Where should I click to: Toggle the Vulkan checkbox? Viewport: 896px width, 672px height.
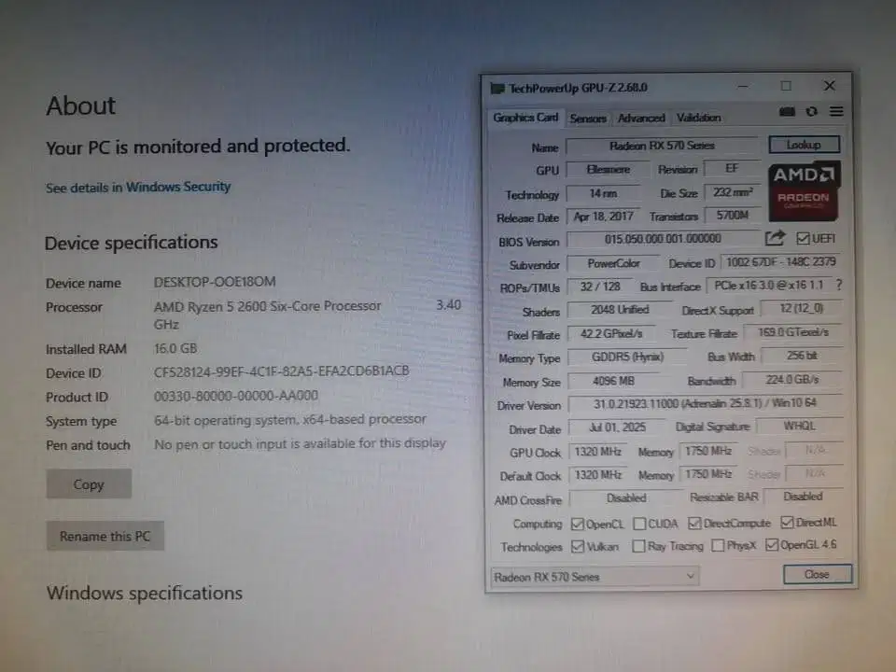click(x=578, y=546)
